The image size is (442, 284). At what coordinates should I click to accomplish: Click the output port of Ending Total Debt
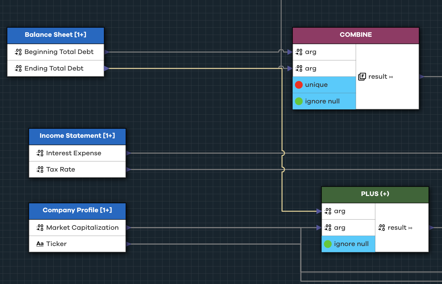pos(106,68)
